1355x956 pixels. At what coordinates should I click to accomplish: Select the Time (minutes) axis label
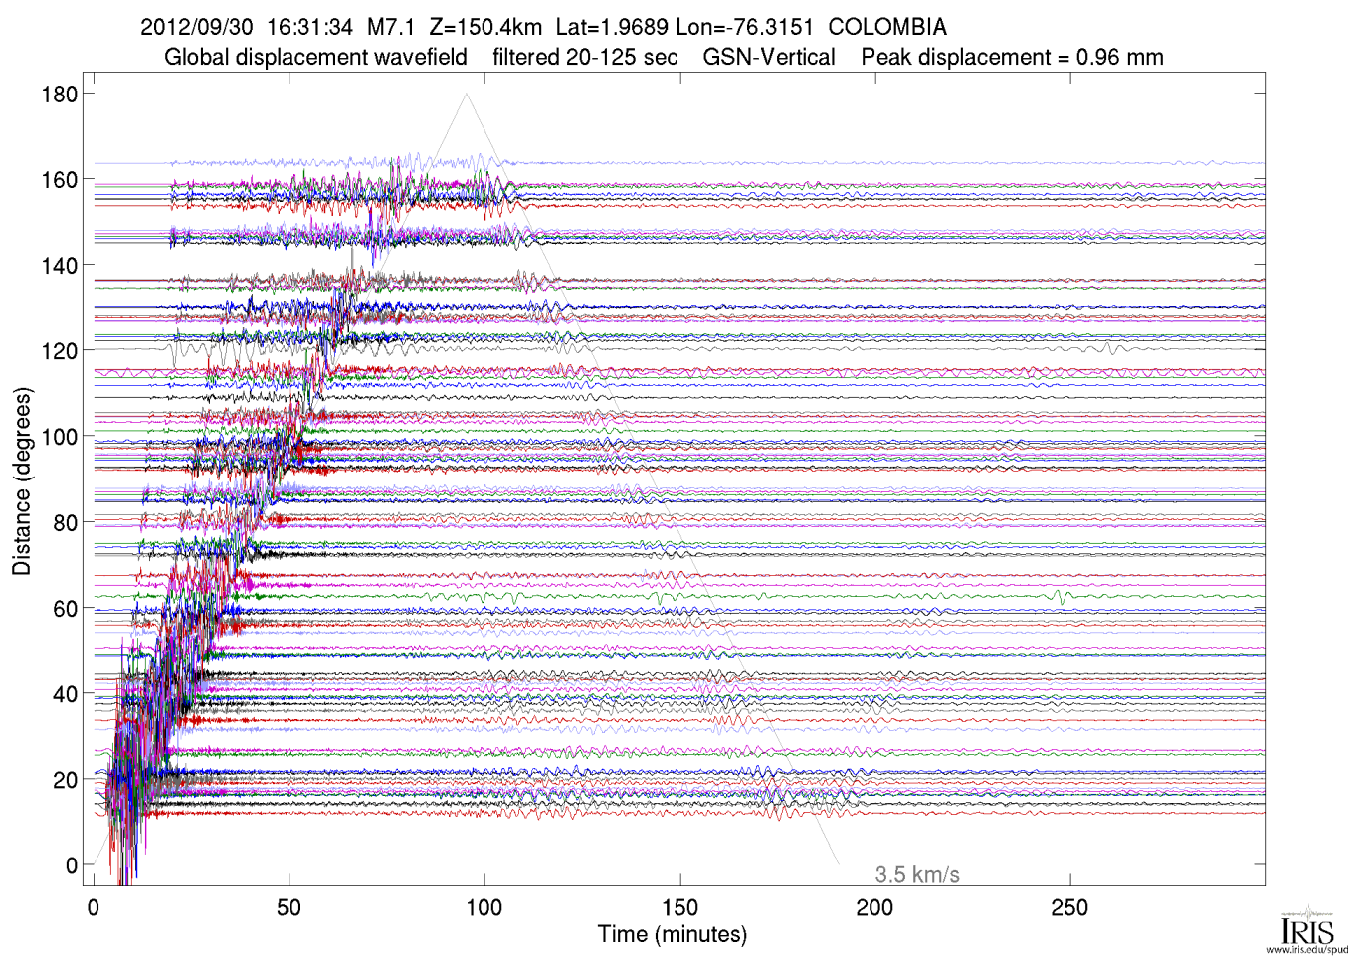tap(672, 934)
